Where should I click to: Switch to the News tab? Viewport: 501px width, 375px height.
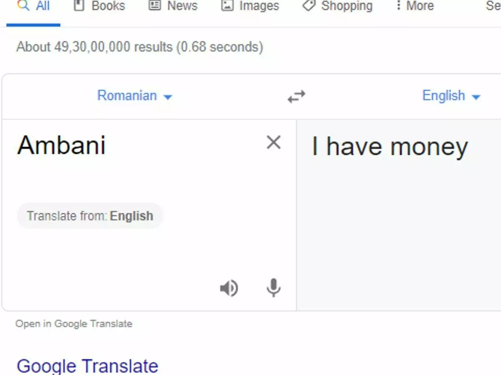click(183, 6)
